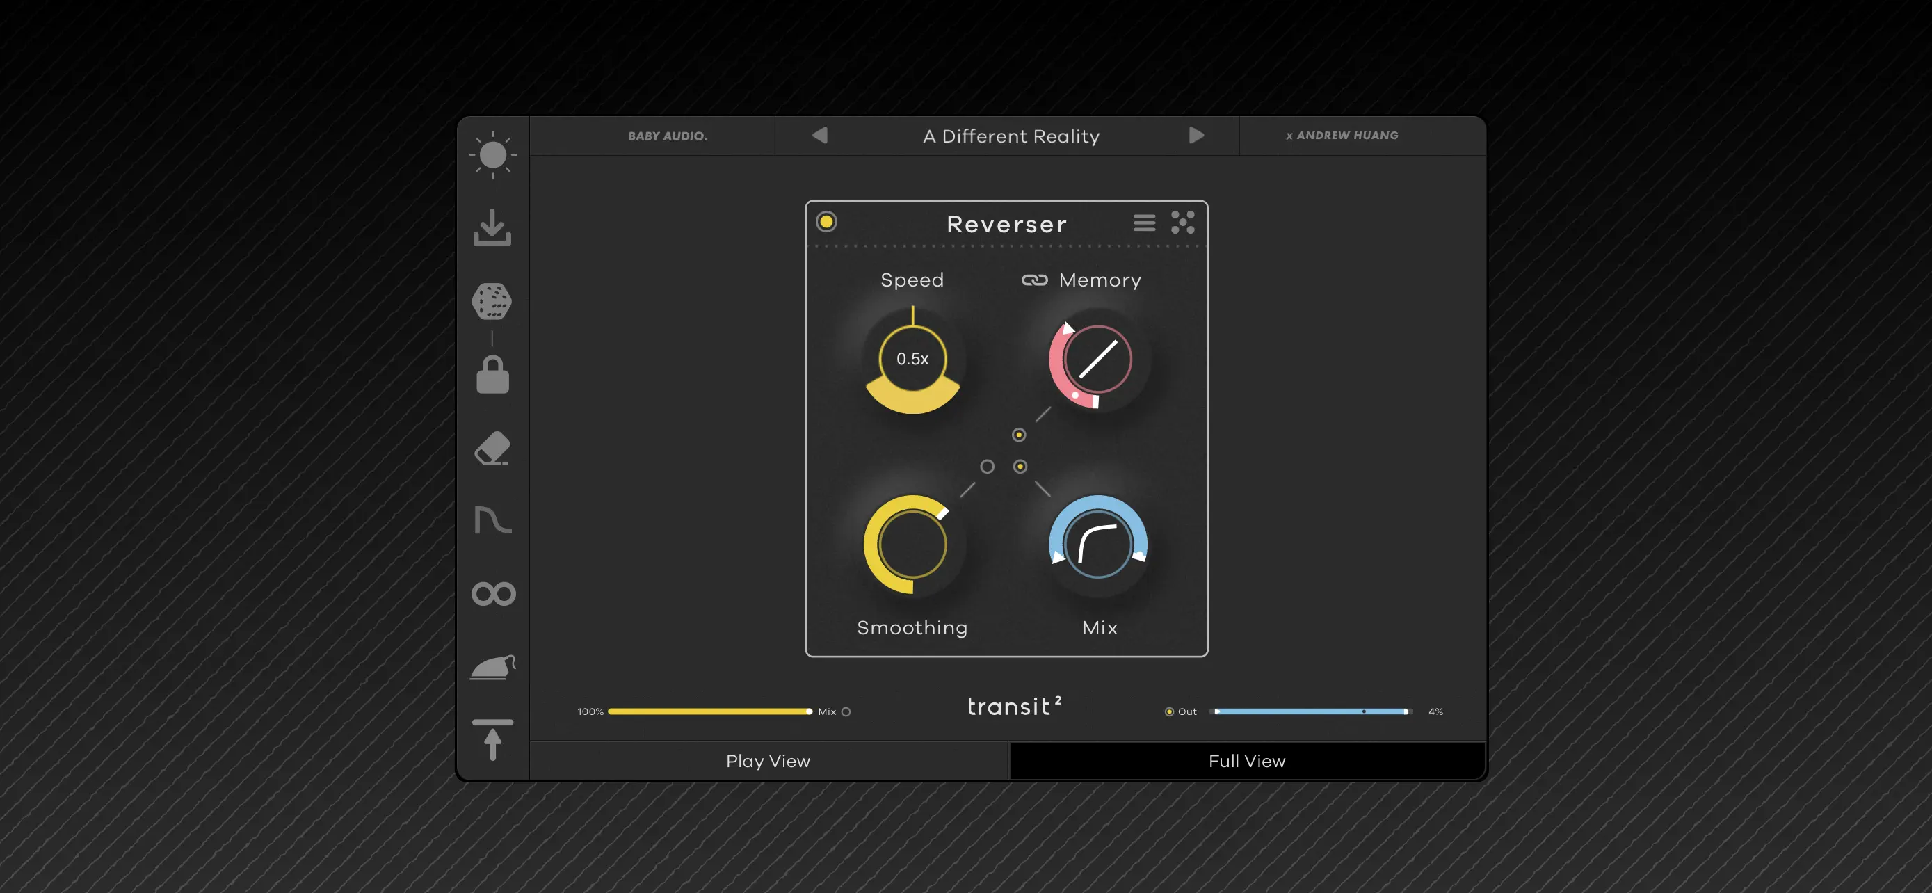Select the infinity loop icon
This screenshot has width=1932, height=893.
[x=493, y=593]
